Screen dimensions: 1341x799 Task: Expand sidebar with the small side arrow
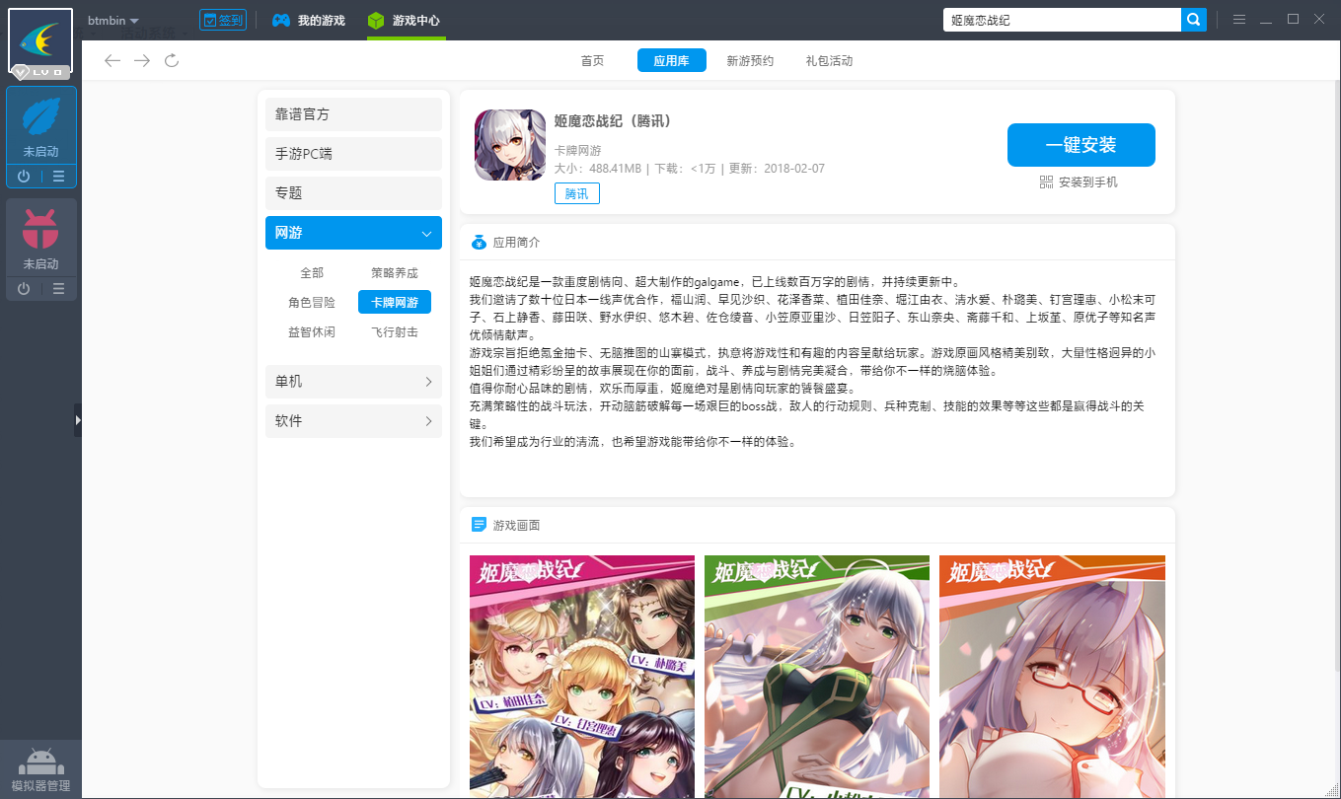tap(78, 420)
